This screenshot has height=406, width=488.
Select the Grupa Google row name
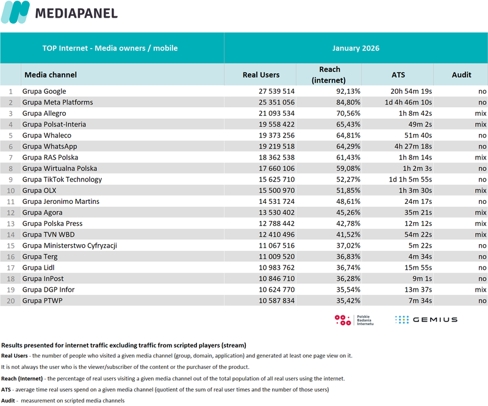(44, 91)
